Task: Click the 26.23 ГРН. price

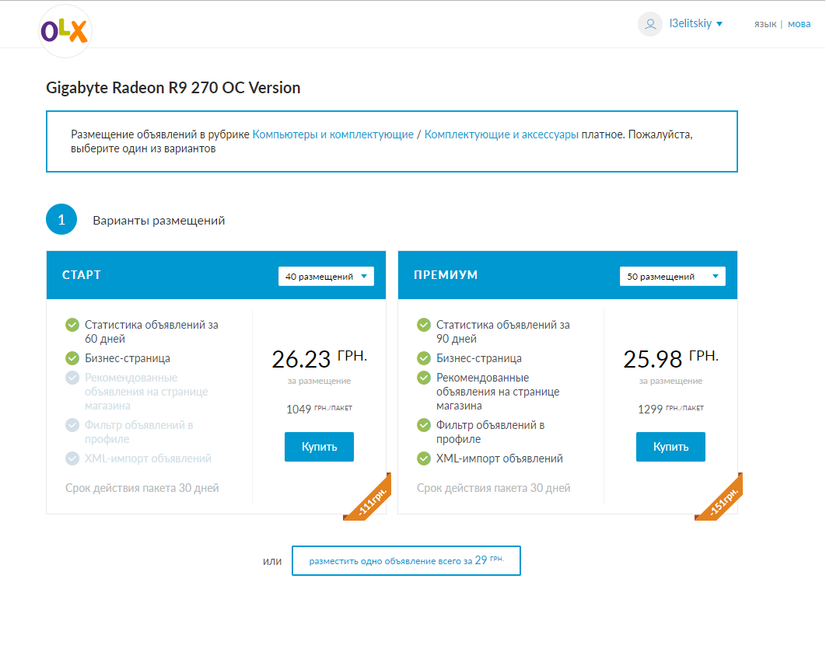Action: [x=319, y=358]
